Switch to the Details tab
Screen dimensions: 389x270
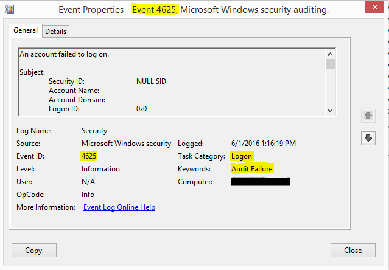pos(56,31)
